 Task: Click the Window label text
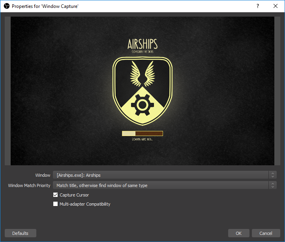click(43, 175)
